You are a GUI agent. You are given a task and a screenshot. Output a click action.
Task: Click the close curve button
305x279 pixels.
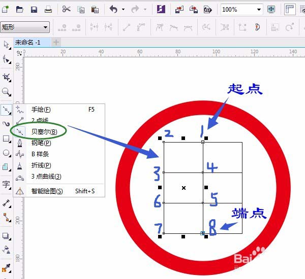pyautogui.click(x=257, y=27)
